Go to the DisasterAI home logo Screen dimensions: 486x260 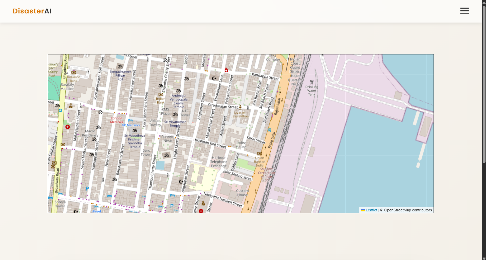tap(32, 11)
